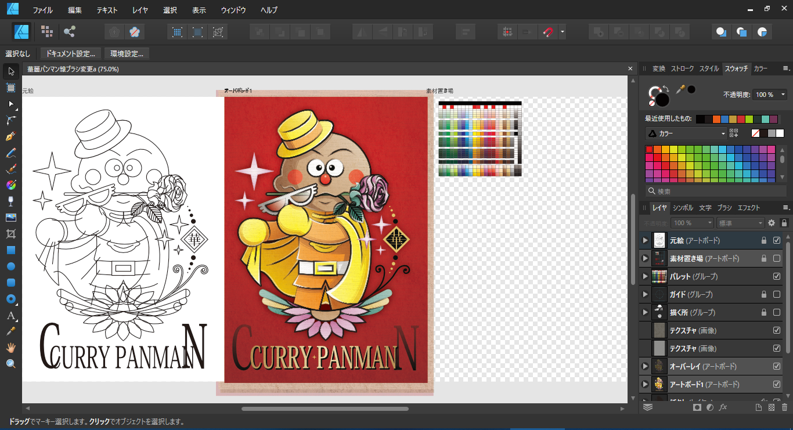
Task: Activate the Zoom magnifier tool
Action: click(x=10, y=364)
